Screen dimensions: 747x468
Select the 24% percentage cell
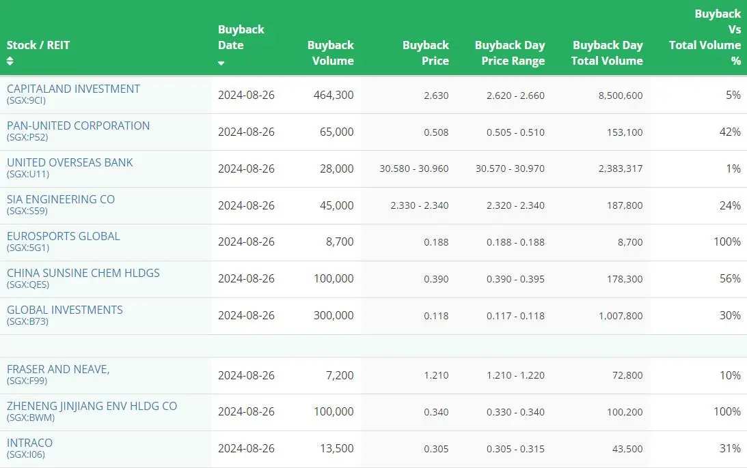click(x=730, y=205)
